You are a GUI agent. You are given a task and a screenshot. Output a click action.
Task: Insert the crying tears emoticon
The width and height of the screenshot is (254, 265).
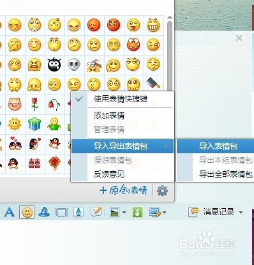74,26
